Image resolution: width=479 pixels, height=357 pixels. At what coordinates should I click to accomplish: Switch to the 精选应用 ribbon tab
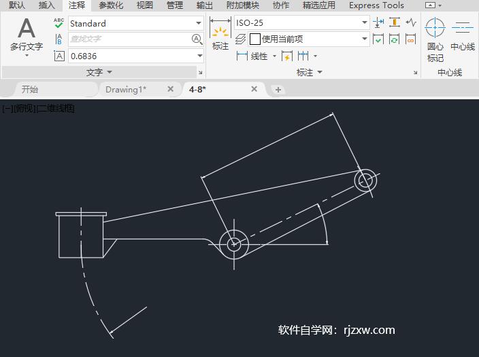click(318, 5)
